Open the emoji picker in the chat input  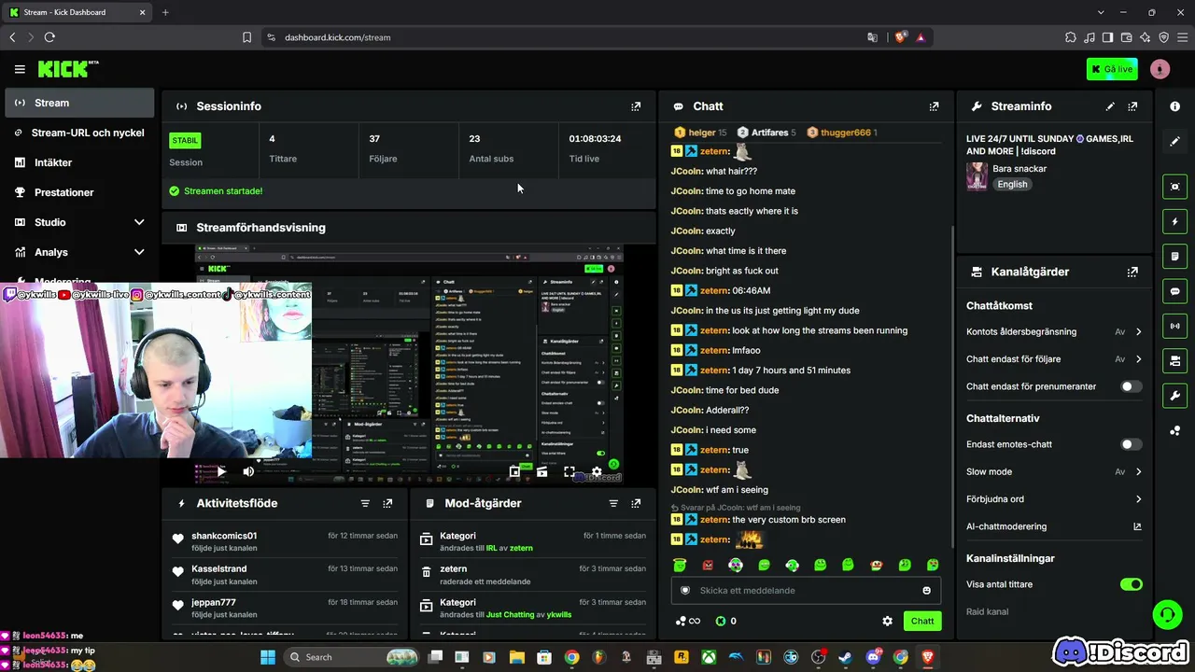[926, 590]
